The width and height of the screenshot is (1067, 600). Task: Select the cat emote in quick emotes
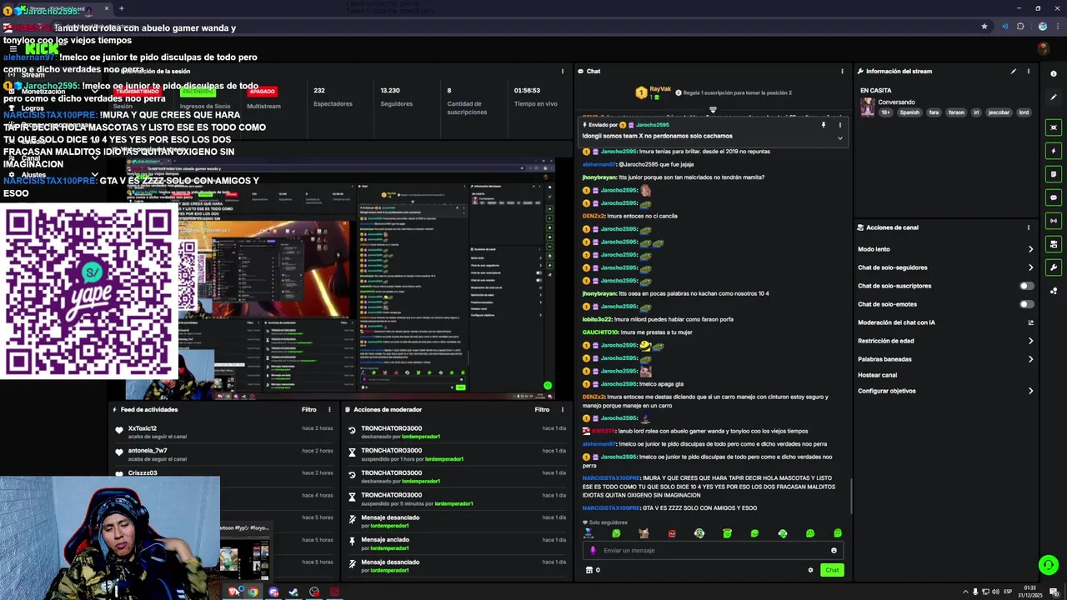(644, 533)
